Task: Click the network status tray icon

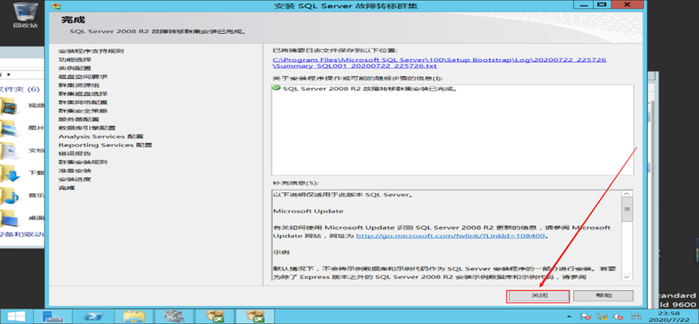Action: click(602, 317)
